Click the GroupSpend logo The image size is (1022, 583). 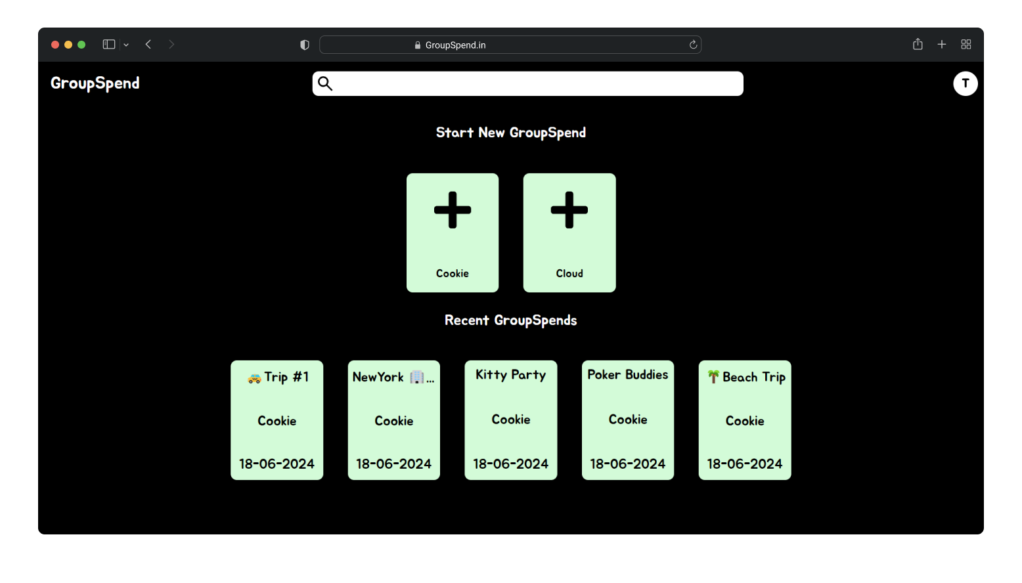(95, 83)
